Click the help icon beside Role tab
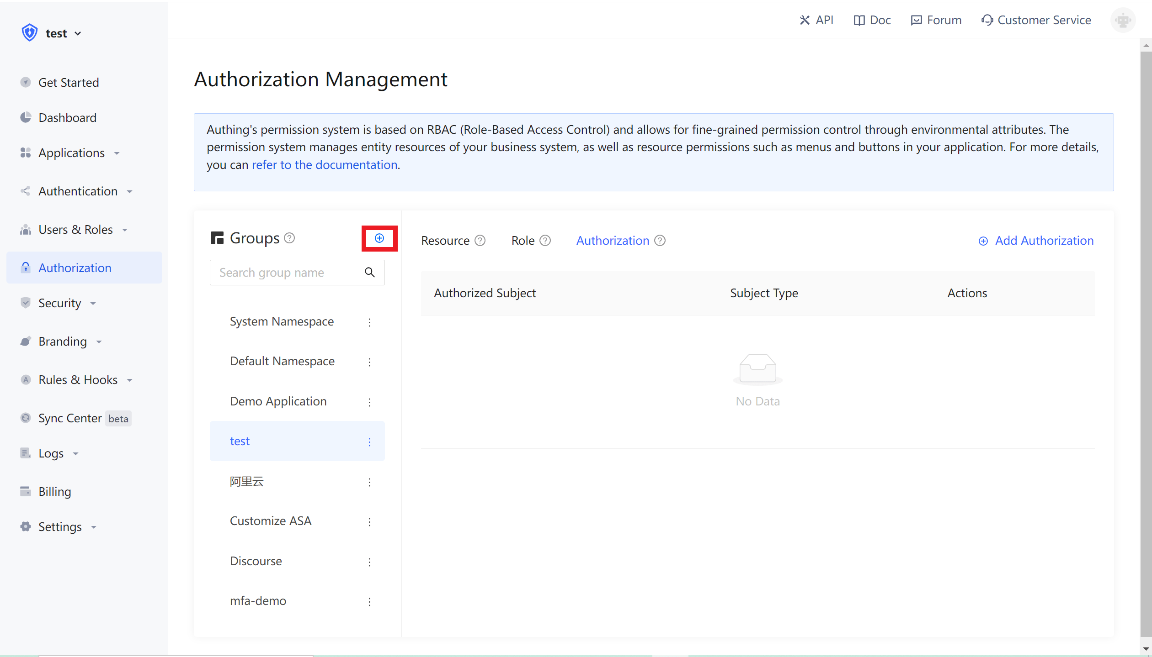This screenshot has width=1152, height=657. tap(545, 241)
